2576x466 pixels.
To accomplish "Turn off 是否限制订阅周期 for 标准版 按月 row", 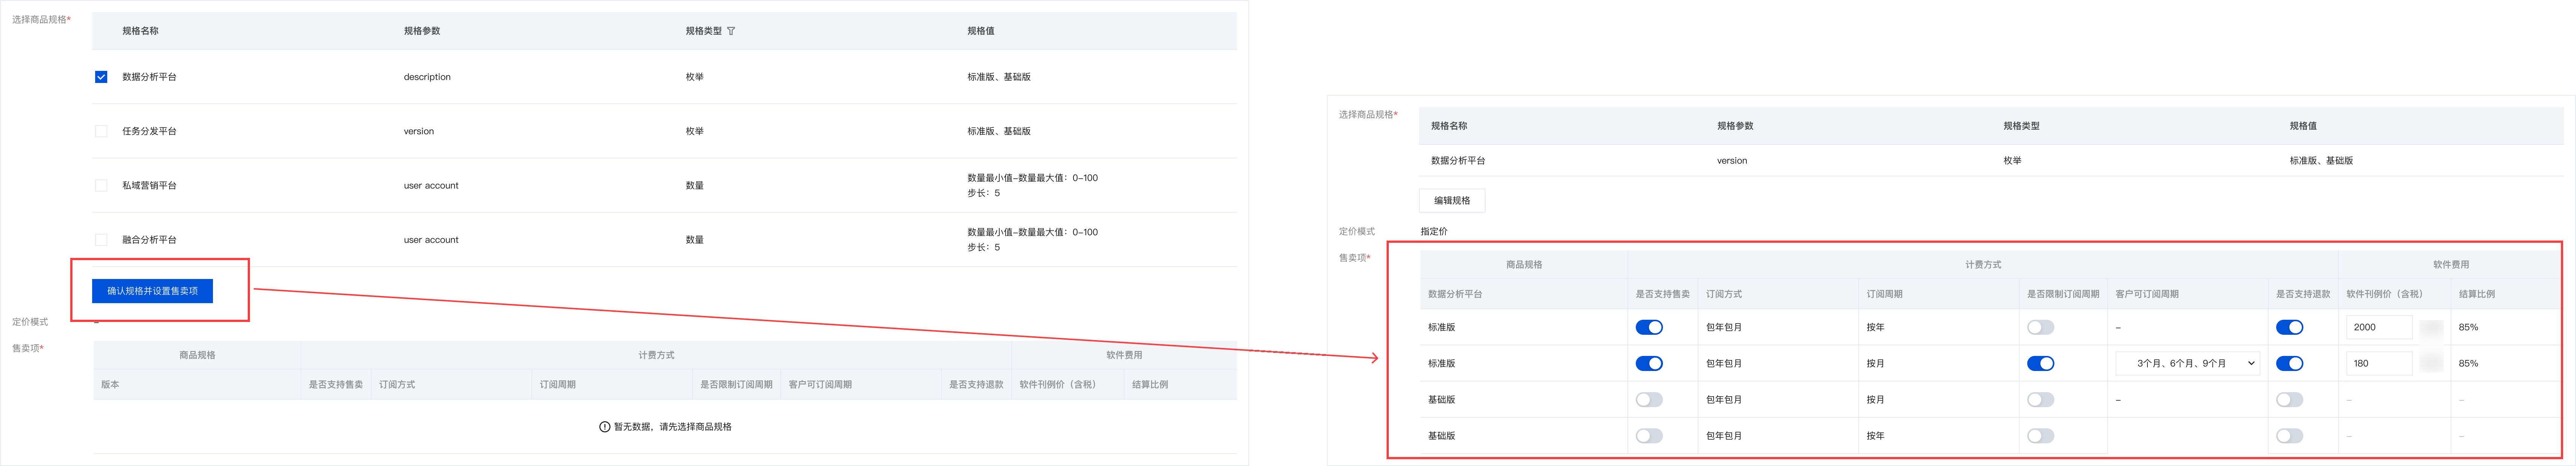I will (2040, 363).
